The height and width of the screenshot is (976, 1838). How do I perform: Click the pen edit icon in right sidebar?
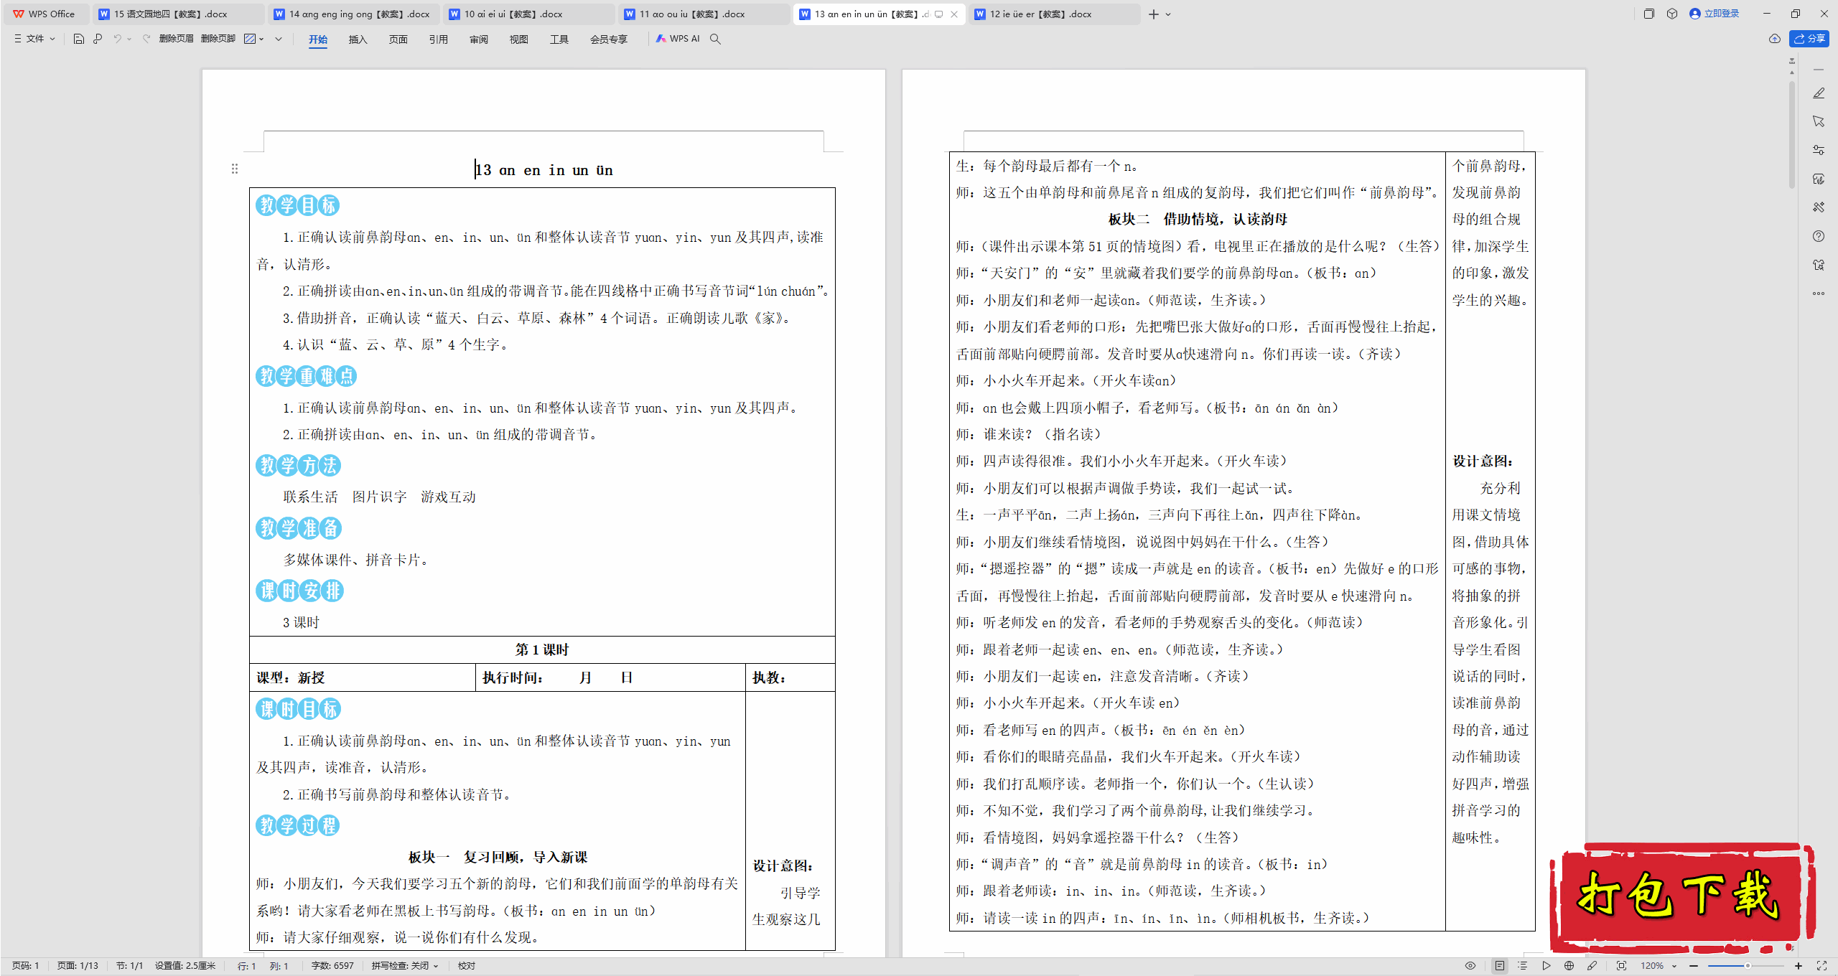coord(1819,93)
